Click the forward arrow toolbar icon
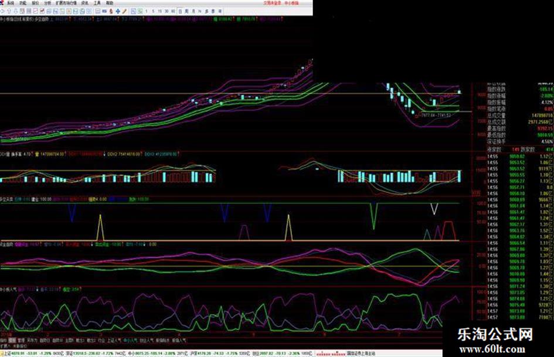 [3, 11]
